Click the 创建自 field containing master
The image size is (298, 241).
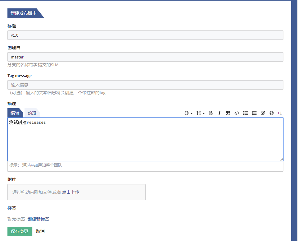coord(145,57)
